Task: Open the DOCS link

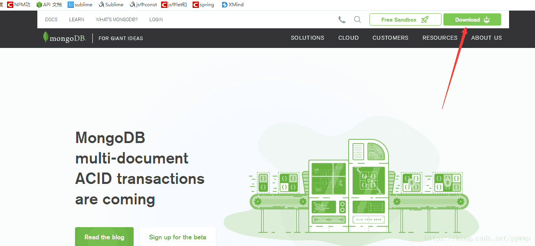Action: [51, 20]
